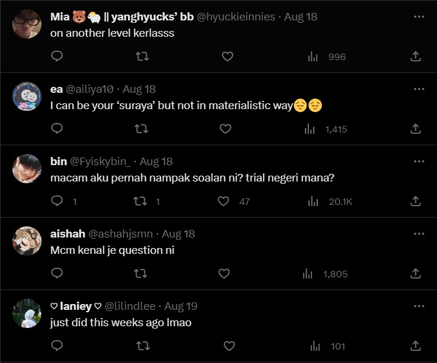Like Mia's 'kerlasss' tweet

227,57
